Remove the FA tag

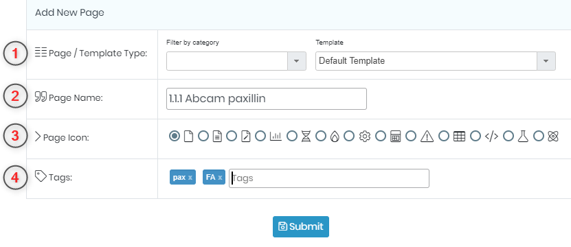[220, 178]
